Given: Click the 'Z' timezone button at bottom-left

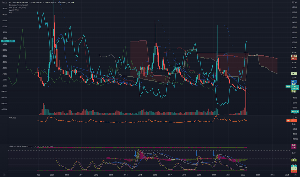Looking at the screenshot, I should click(x=4, y=175).
